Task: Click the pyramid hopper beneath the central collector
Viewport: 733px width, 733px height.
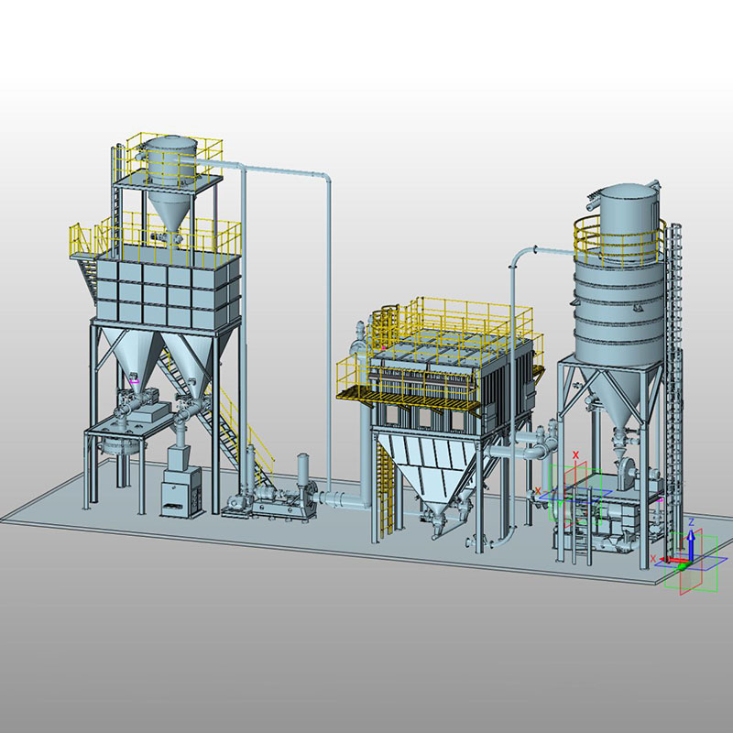Action: pos(431,467)
